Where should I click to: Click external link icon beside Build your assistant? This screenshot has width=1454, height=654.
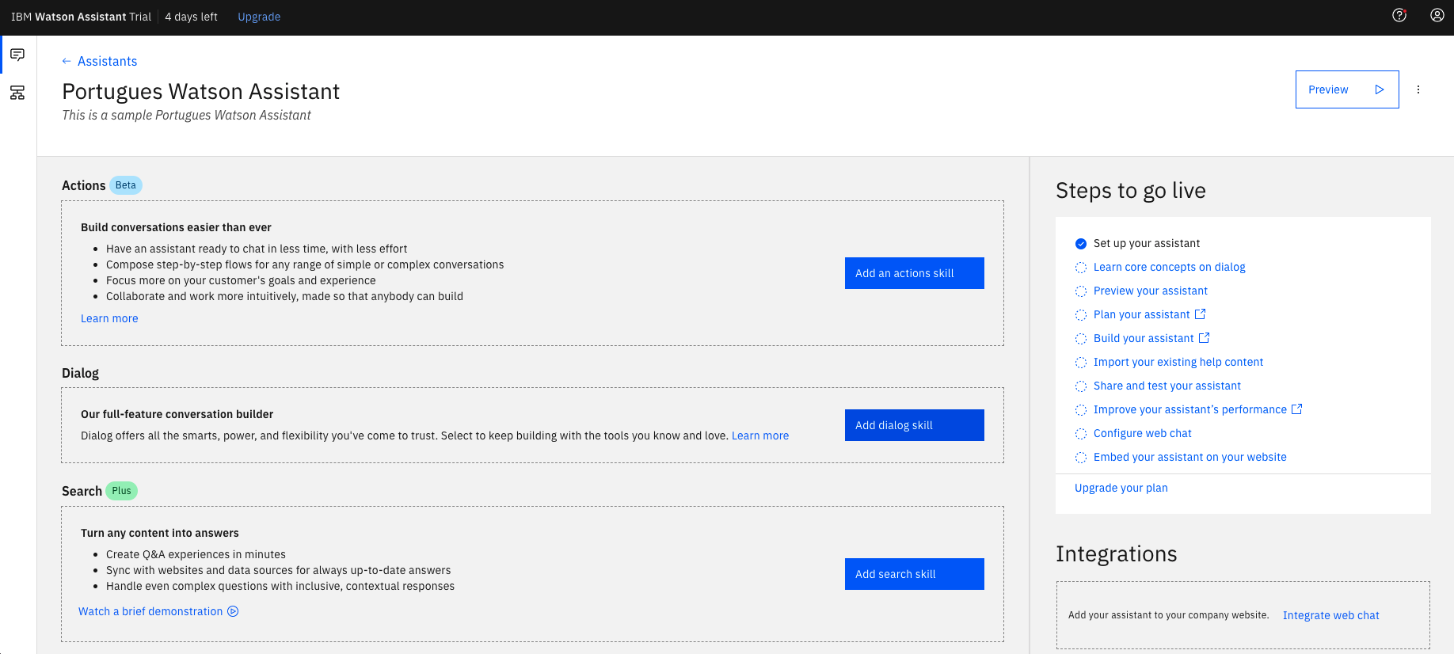[1204, 338]
